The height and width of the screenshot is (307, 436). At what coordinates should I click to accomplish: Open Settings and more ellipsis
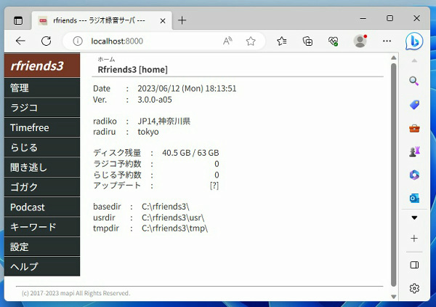pos(387,41)
